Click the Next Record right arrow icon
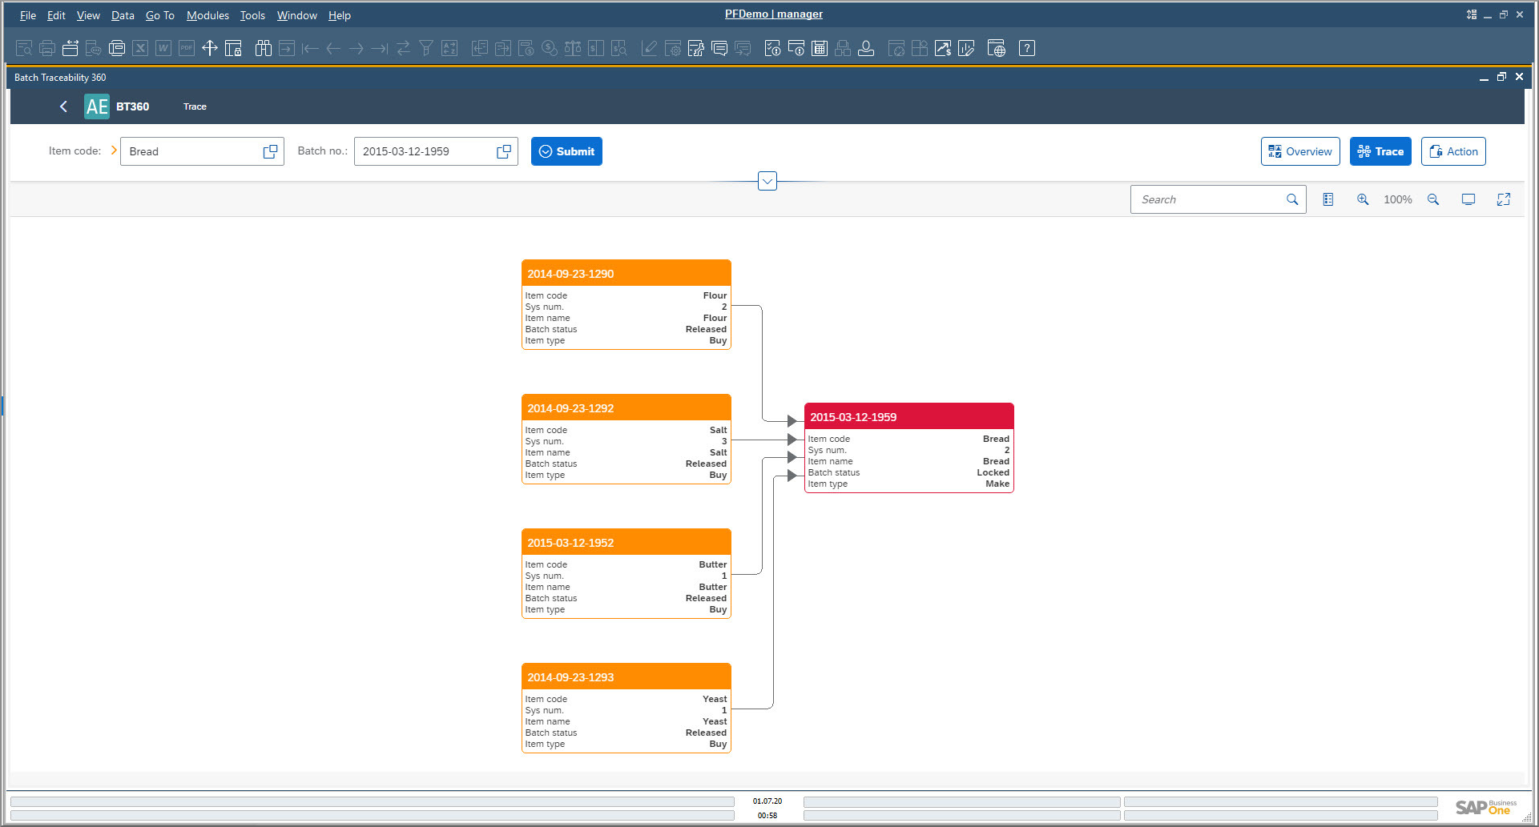Viewport: 1539px width, 827px height. coord(357,48)
